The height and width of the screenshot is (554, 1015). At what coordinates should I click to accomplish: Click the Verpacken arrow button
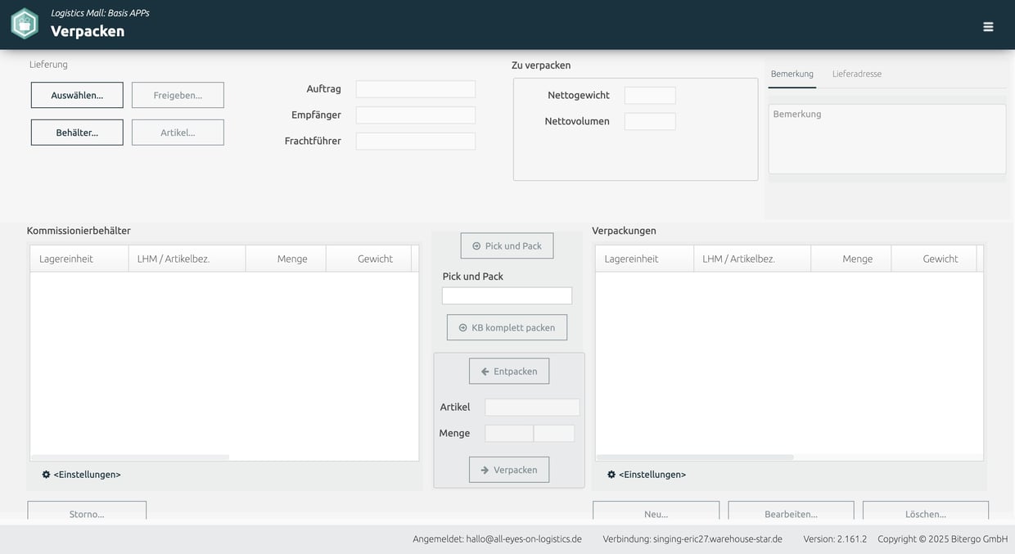[509, 470]
